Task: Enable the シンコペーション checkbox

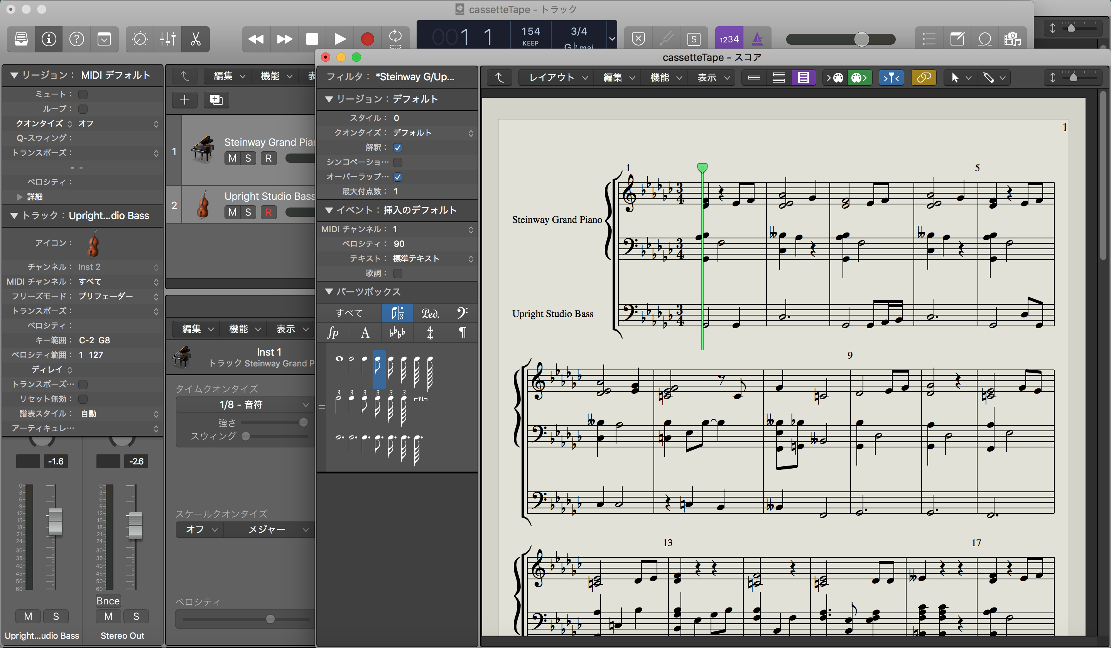Action: [x=398, y=162]
